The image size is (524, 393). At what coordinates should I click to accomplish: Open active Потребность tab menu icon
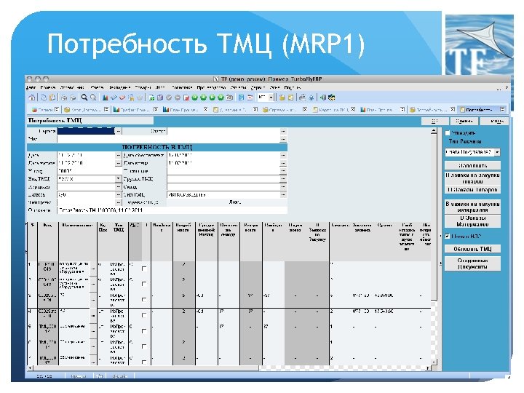(502, 109)
